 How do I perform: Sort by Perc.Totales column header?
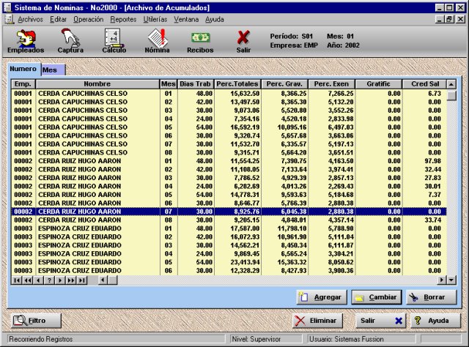tap(237, 84)
